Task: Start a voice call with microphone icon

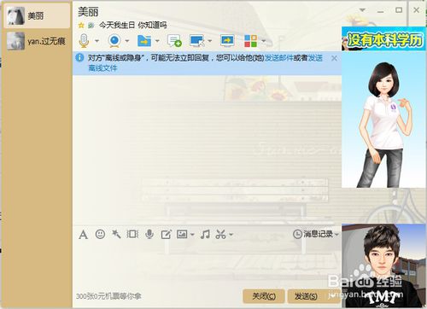Action: [x=84, y=41]
